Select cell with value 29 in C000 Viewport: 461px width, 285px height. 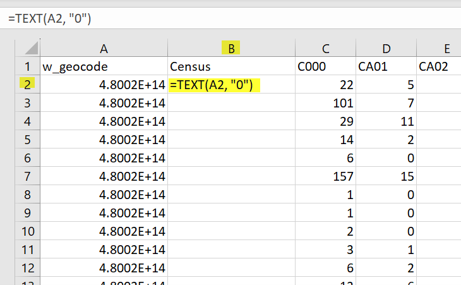(x=325, y=121)
